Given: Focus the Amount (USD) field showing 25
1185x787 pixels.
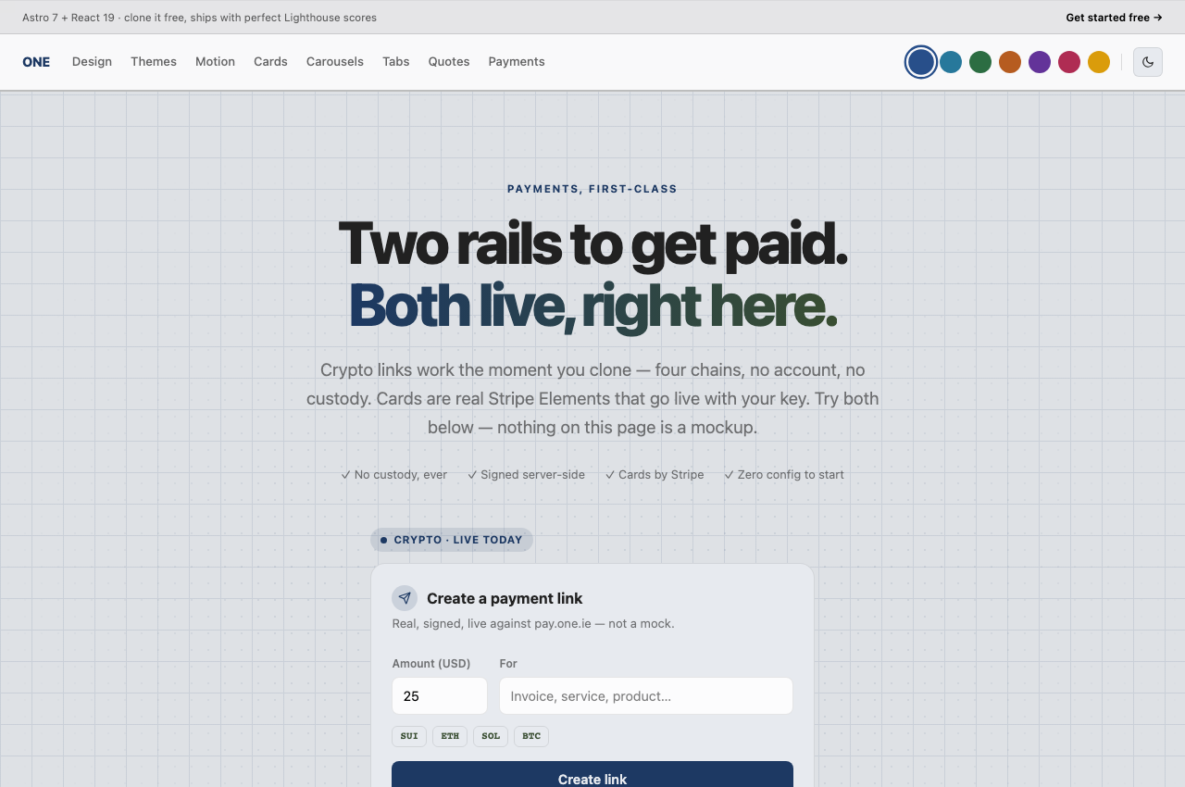Looking at the screenshot, I should pos(440,696).
